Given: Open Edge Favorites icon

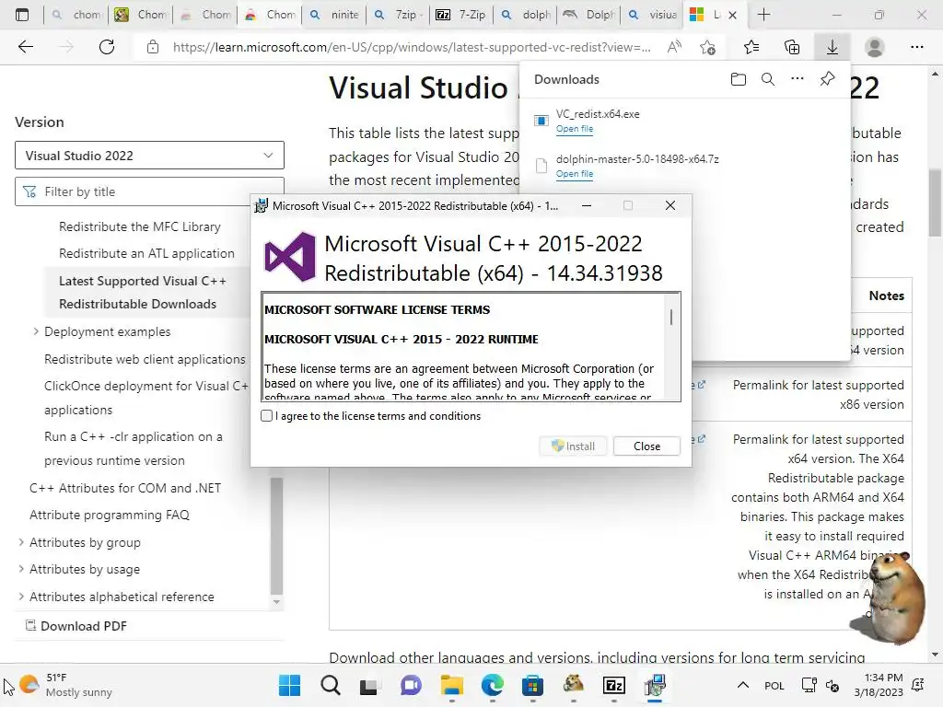Looking at the screenshot, I should coord(751,47).
